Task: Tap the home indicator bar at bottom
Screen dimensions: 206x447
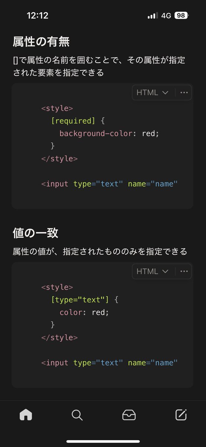Action: coord(103,441)
